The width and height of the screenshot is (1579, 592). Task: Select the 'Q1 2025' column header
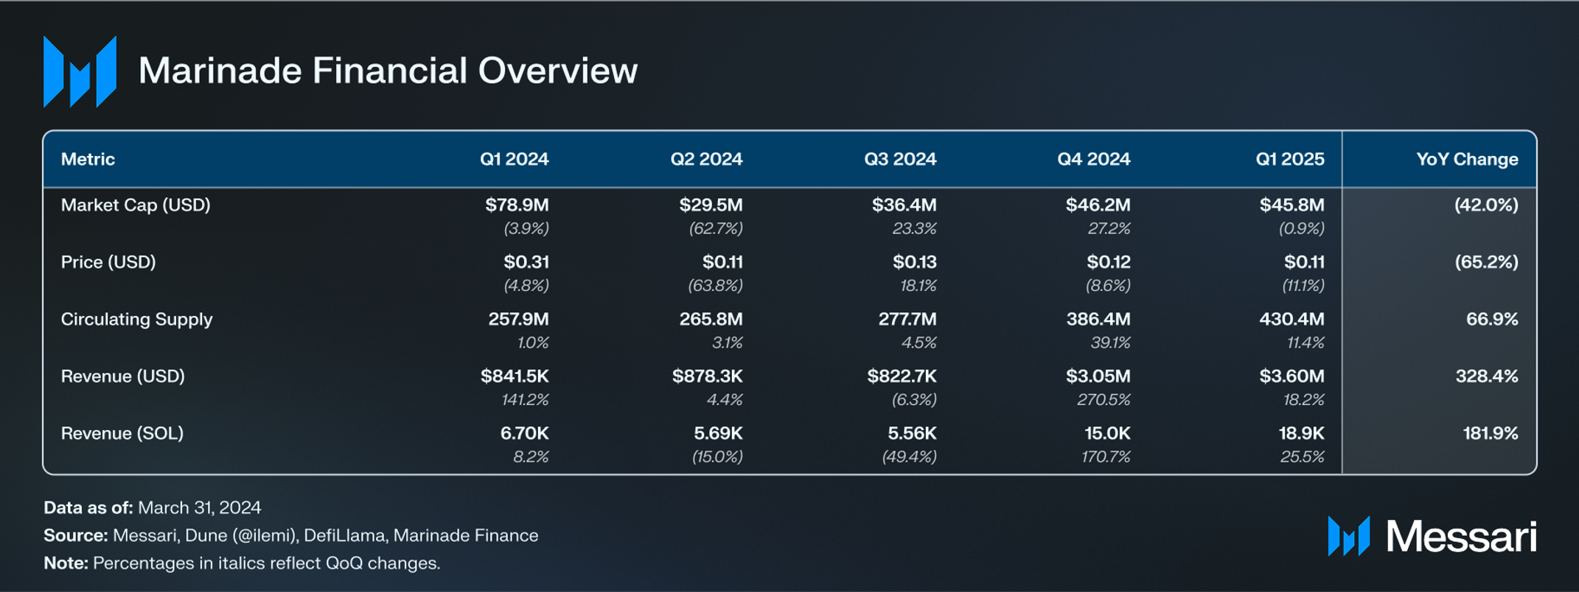1290,159
